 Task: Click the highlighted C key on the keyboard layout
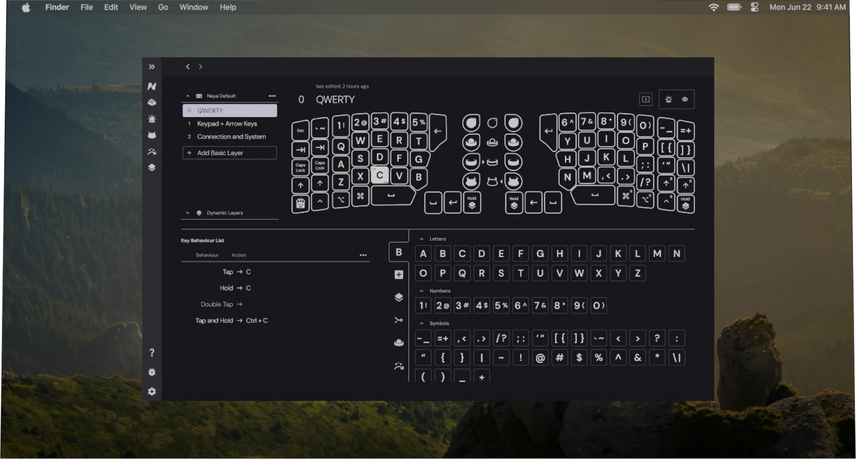pyautogui.click(x=380, y=175)
